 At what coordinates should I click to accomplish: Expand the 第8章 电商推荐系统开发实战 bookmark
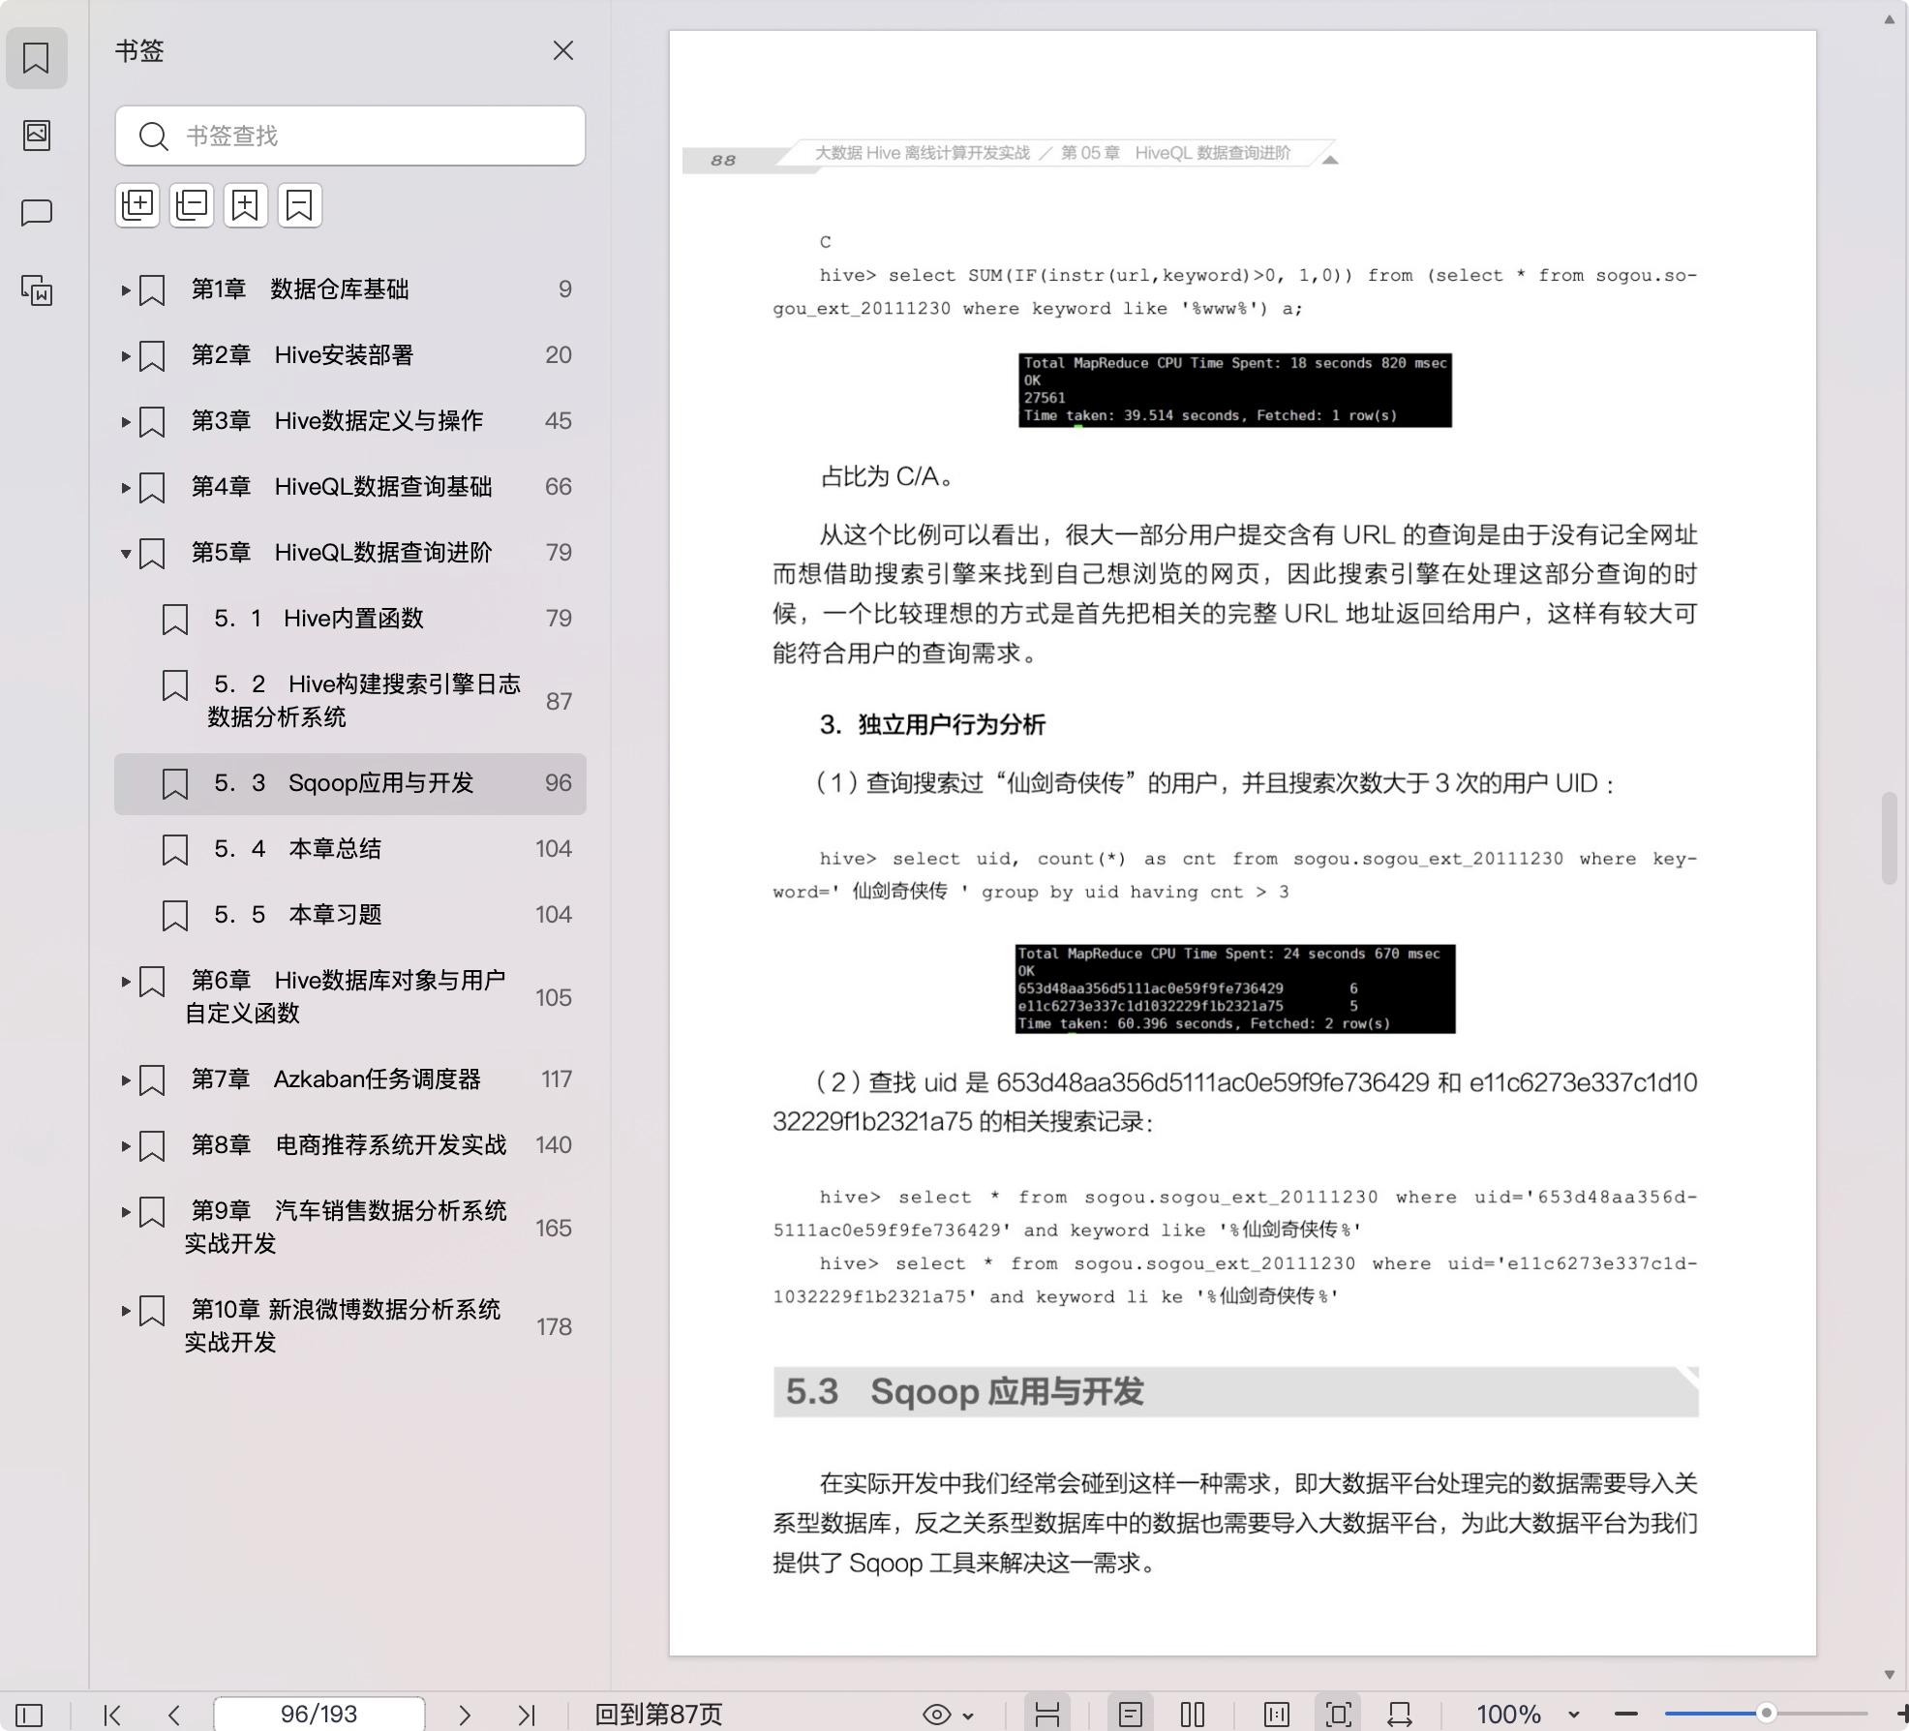[x=125, y=1145]
